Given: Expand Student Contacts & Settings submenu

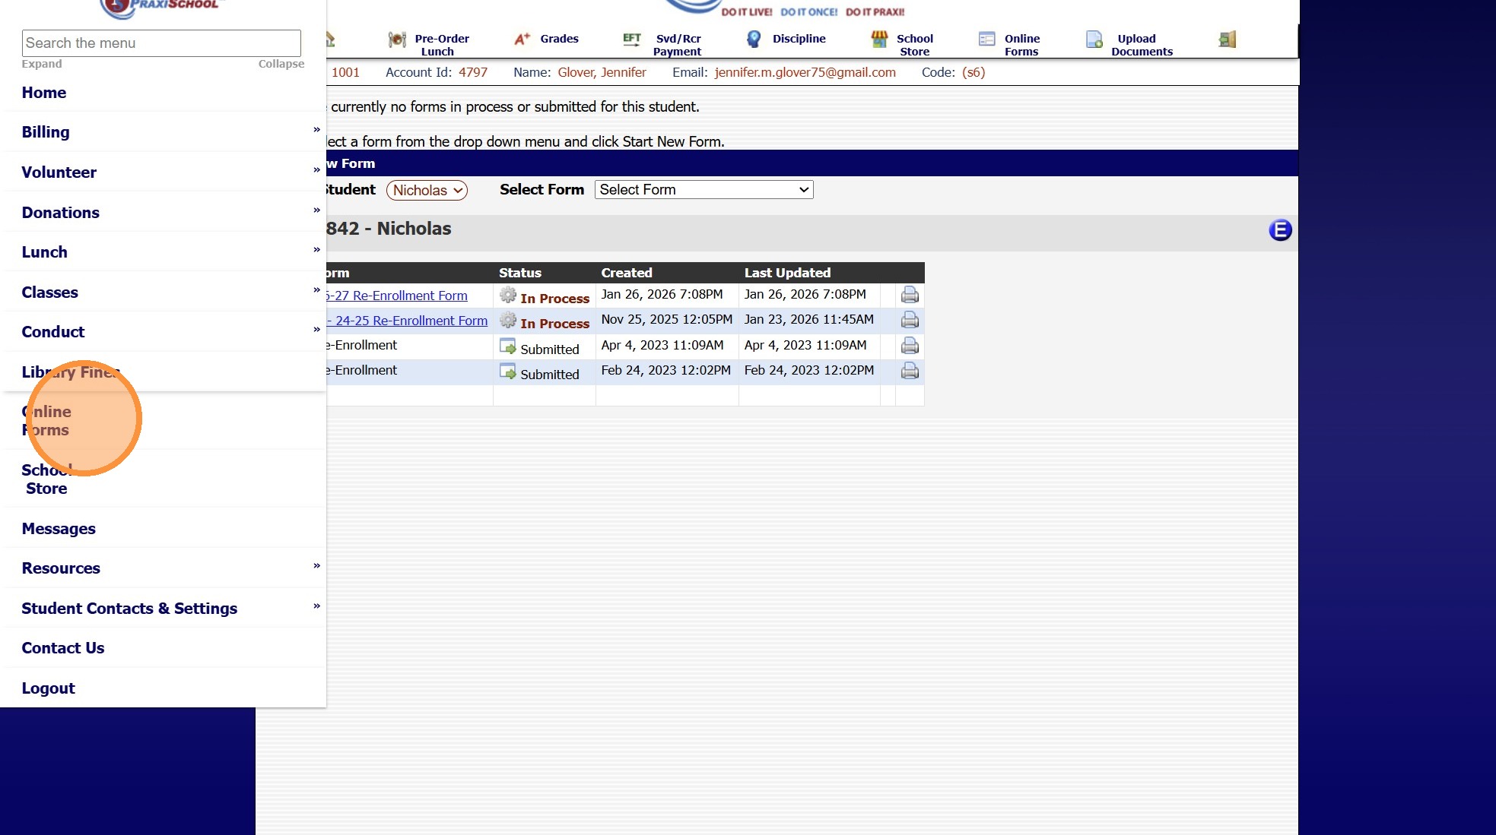Looking at the screenshot, I should [x=316, y=606].
